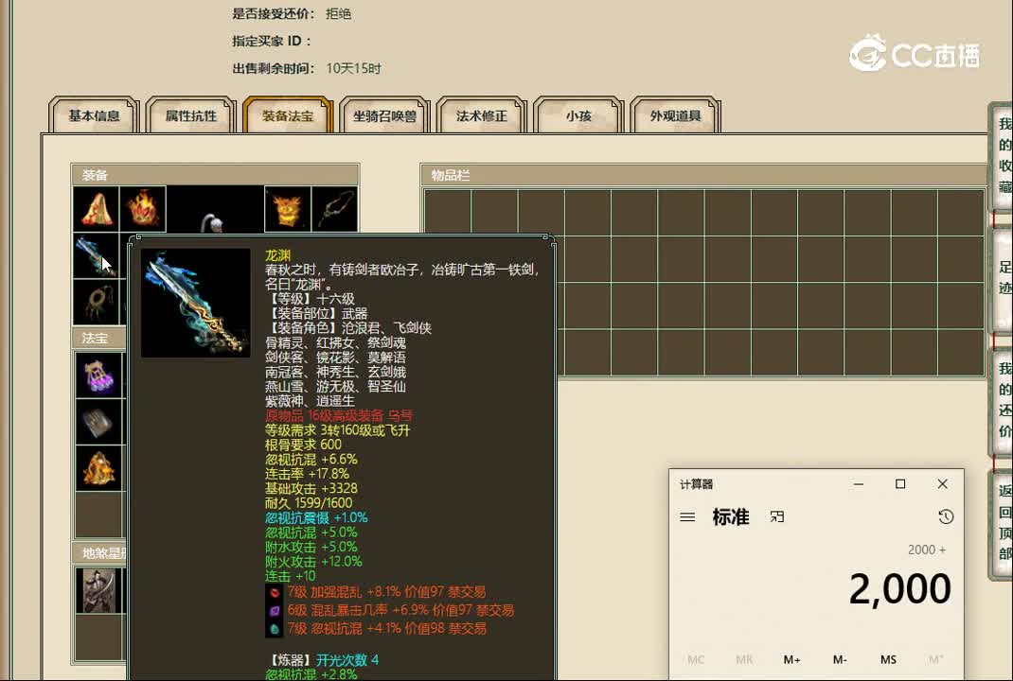Click the purple lantern 法宝 icon

pos(98,375)
